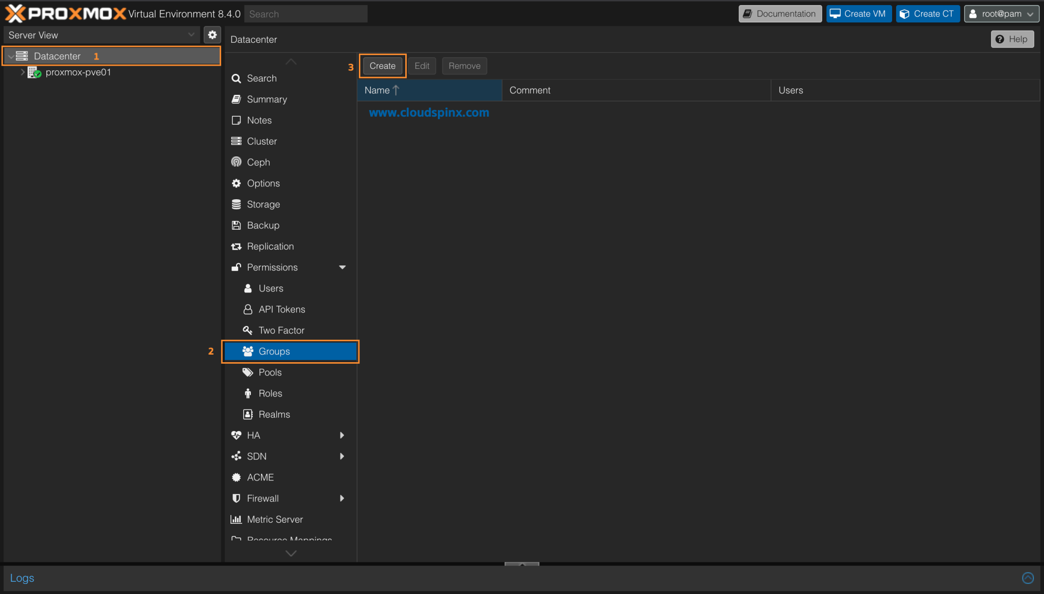
Task: Open the Documentation page
Action: pyautogui.click(x=779, y=14)
